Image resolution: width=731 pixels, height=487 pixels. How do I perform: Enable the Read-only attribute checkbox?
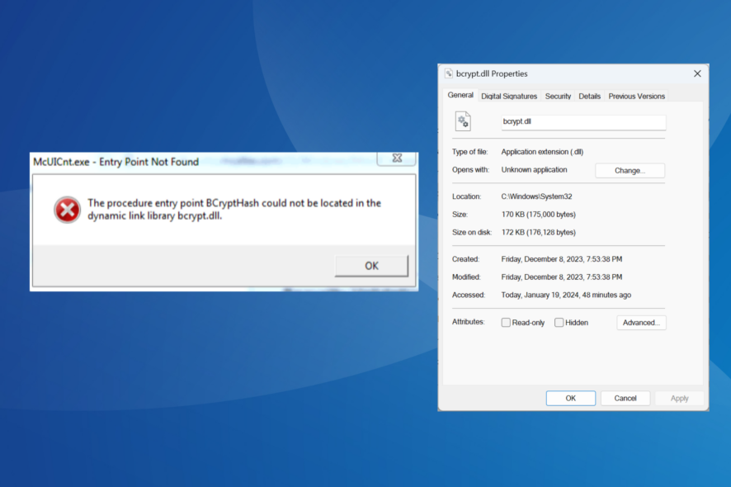coord(506,323)
